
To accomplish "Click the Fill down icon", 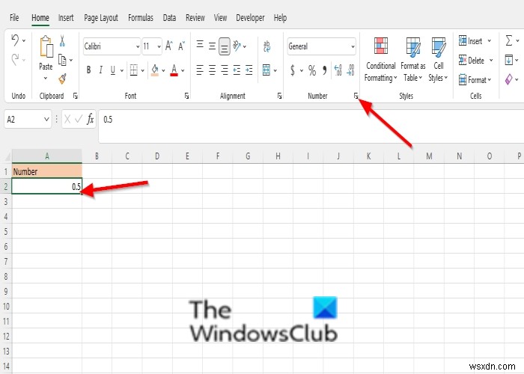I will (508, 60).
